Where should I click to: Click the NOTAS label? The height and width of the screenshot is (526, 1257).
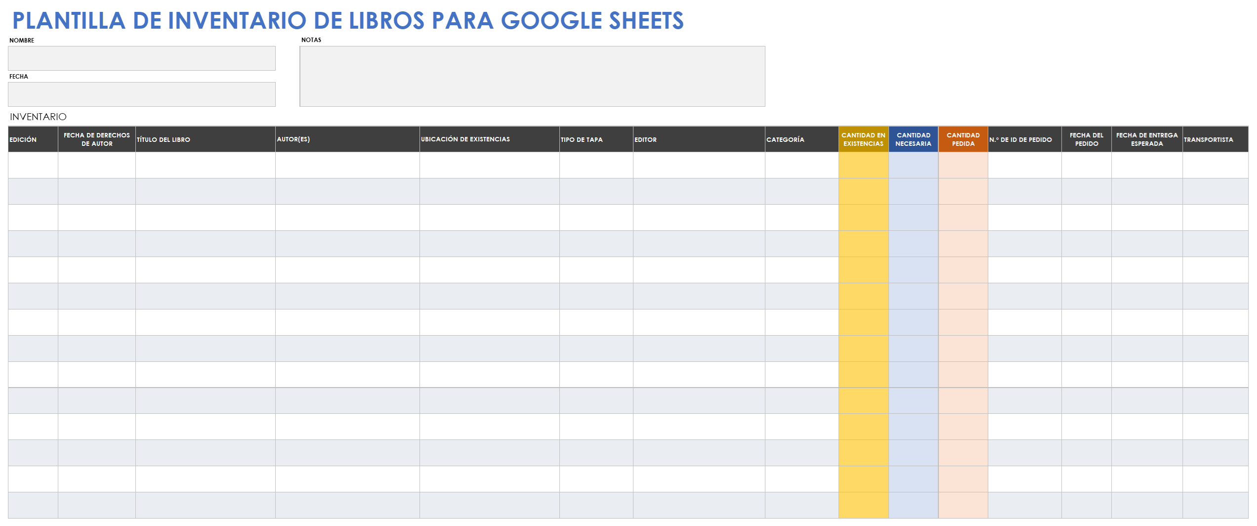coord(311,40)
